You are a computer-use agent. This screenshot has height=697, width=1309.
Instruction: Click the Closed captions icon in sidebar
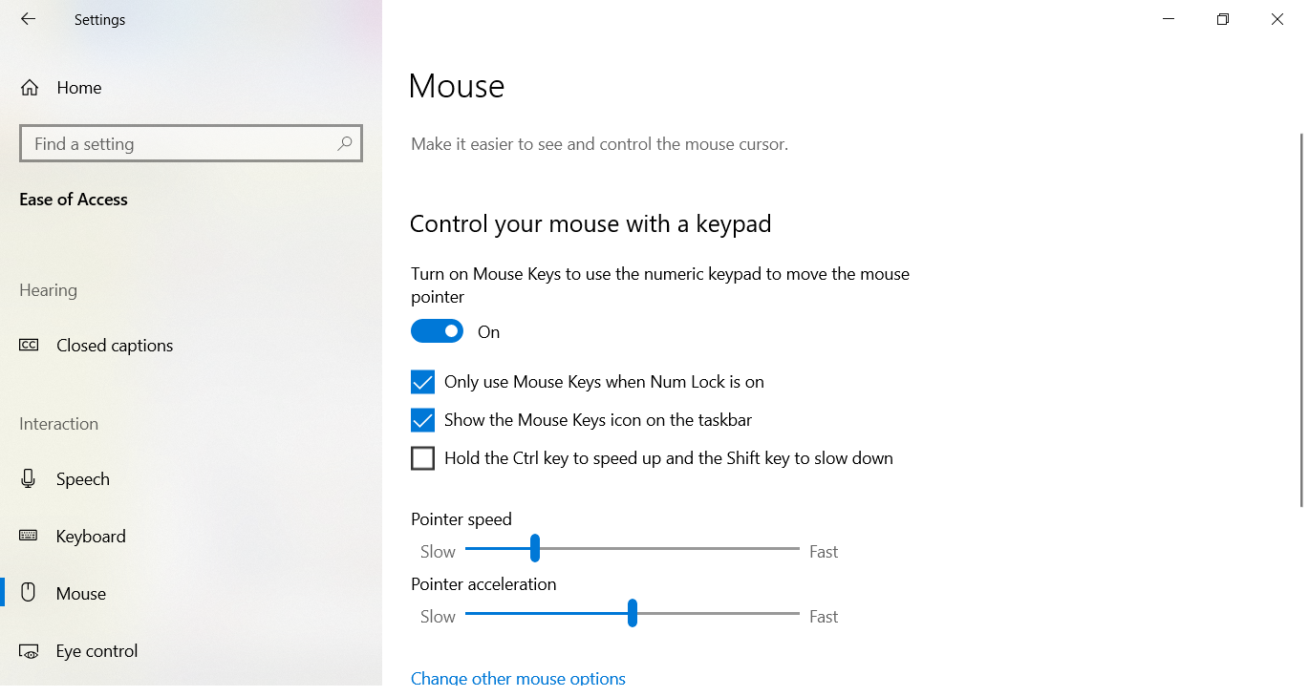(30, 345)
